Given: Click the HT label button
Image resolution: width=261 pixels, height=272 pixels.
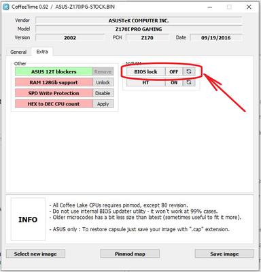Looking at the screenshot, I should coord(145,82).
